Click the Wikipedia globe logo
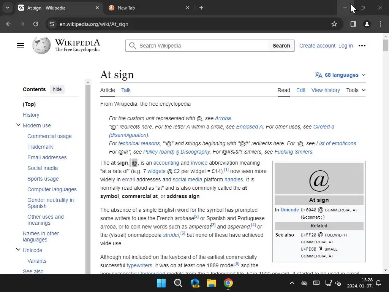Viewport: 389px width, 292px height. click(41, 46)
